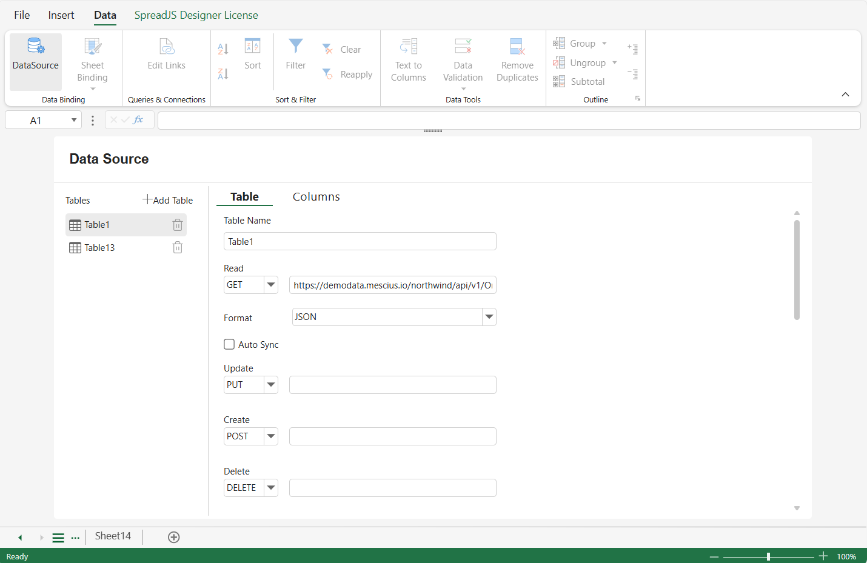Click the Table Name input field
Image resolution: width=867 pixels, height=563 pixels.
360,241
